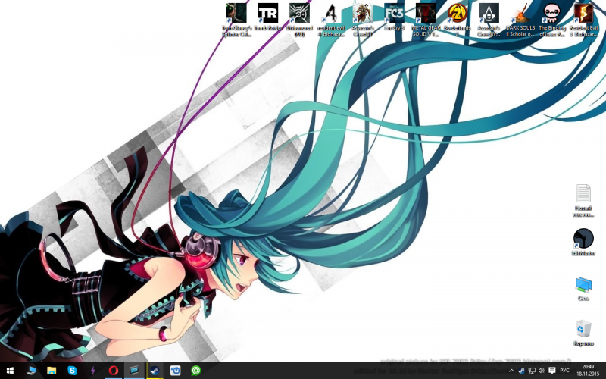Screen dimensions: 606x379
Task: Open The Binding of Isaac shortcut
Action: [x=552, y=20]
